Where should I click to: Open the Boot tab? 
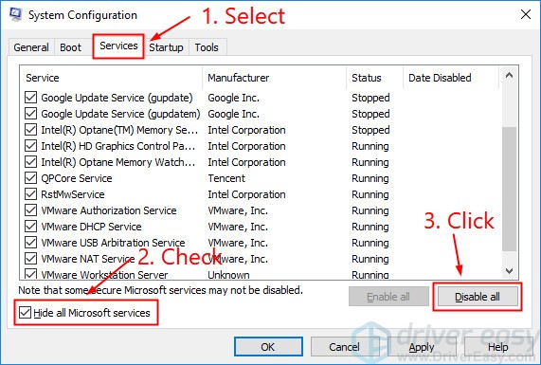tap(70, 47)
